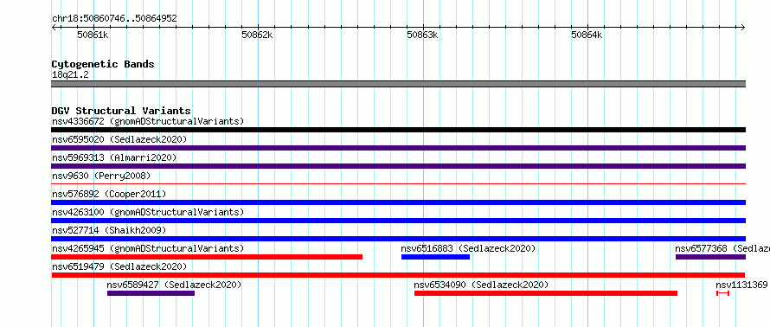
Task: Click the small red nsv1131369 variant glyph
Action: tap(723, 293)
